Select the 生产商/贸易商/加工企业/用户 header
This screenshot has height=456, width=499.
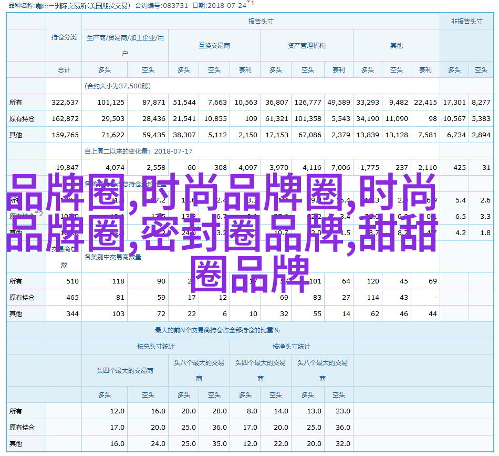(124, 45)
